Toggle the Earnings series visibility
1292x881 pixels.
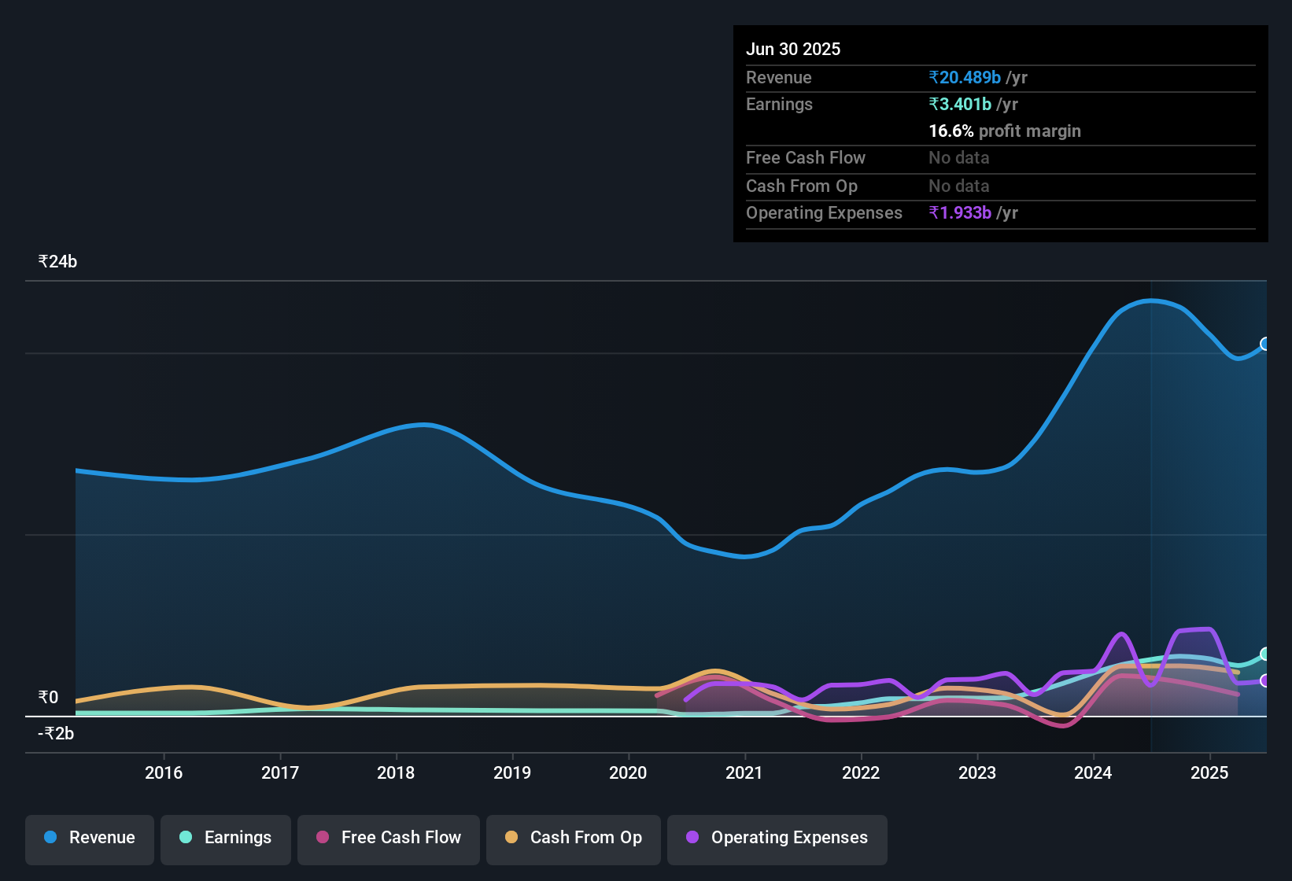[225, 838]
